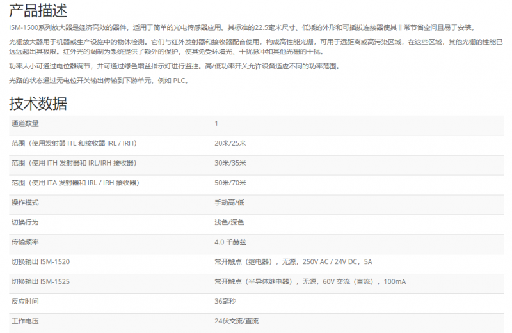Click the 产品描述 heading
The width and height of the screenshot is (512, 333).
(38, 11)
